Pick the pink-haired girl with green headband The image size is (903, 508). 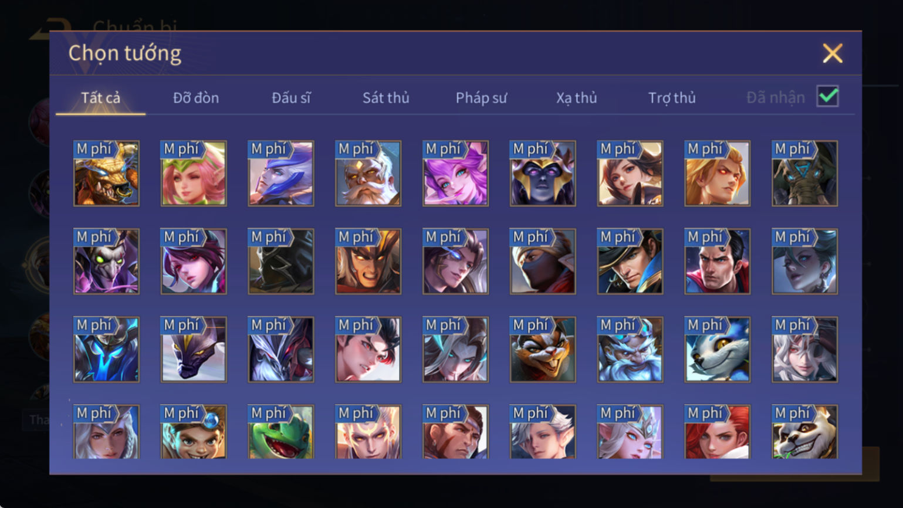click(194, 174)
